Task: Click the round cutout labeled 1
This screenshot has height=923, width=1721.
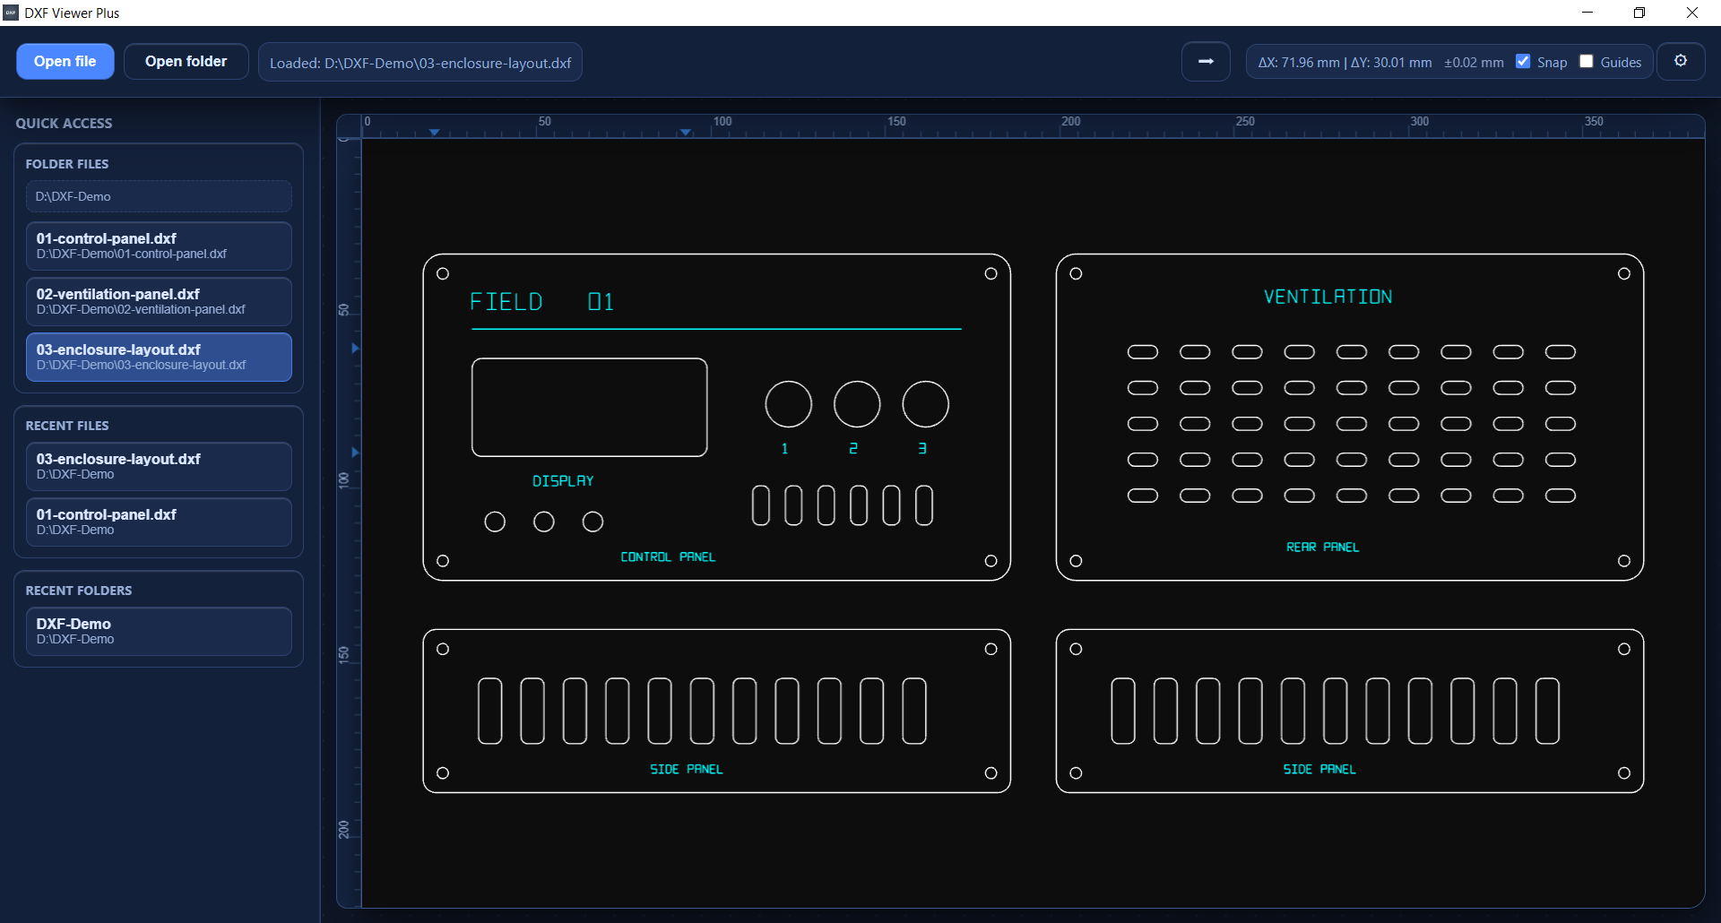Action: [788, 404]
